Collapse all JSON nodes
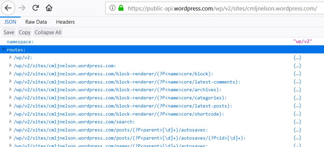The height and width of the screenshot is (147, 324). click(x=48, y=32)
